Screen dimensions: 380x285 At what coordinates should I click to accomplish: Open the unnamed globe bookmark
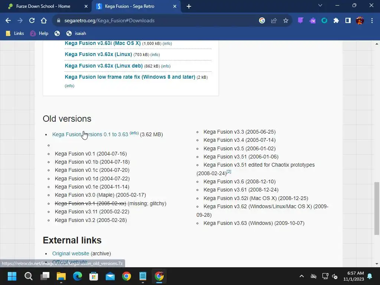point(57,33)
